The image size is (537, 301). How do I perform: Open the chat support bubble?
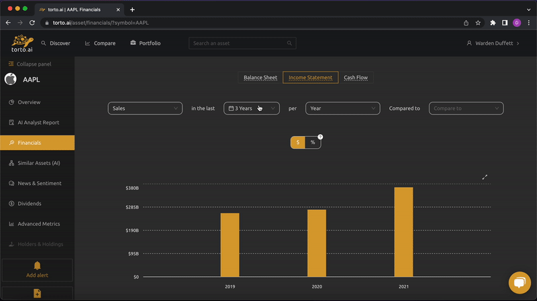(520, 282)
